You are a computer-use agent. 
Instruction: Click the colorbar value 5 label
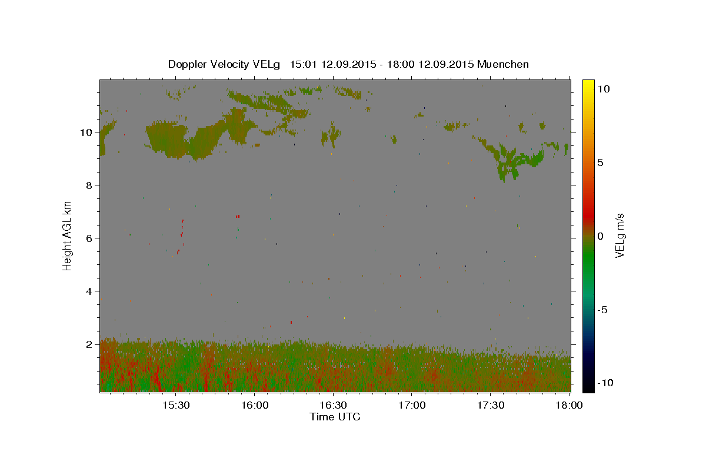tap(601, 162)
